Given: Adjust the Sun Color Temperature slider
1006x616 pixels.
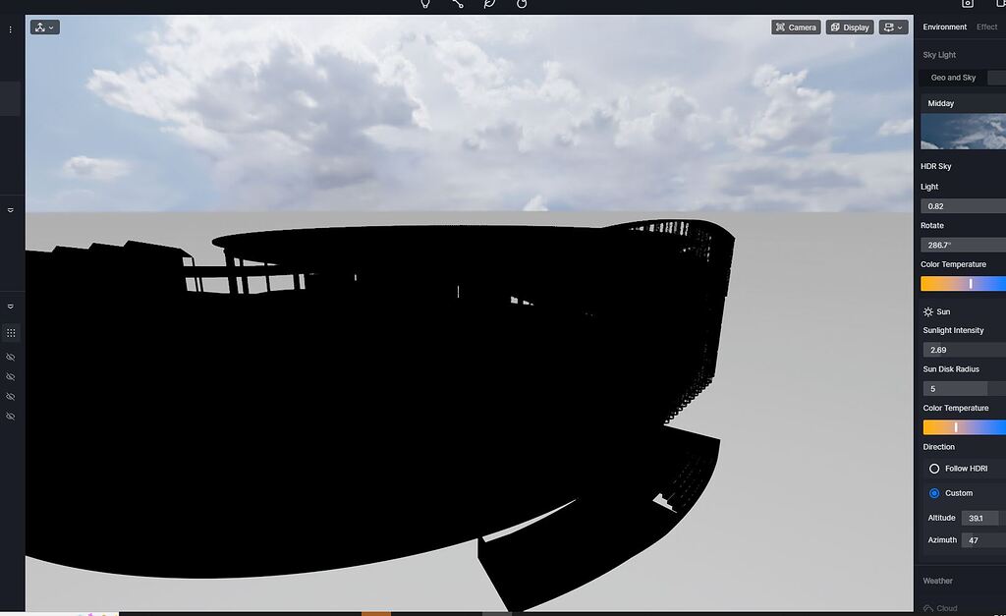Looking at the screenshot, I should click(x=958, y=426).
